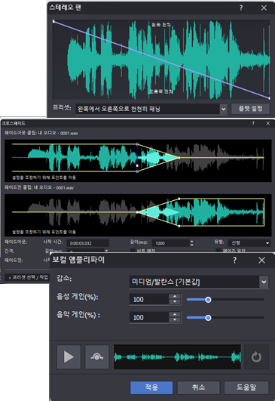Play preview in Vocal Amplifier dialog
275x401 pixels.
69,356
